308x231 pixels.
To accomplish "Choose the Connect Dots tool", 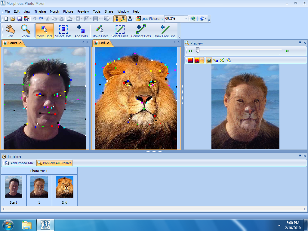I will coord(141,30).
